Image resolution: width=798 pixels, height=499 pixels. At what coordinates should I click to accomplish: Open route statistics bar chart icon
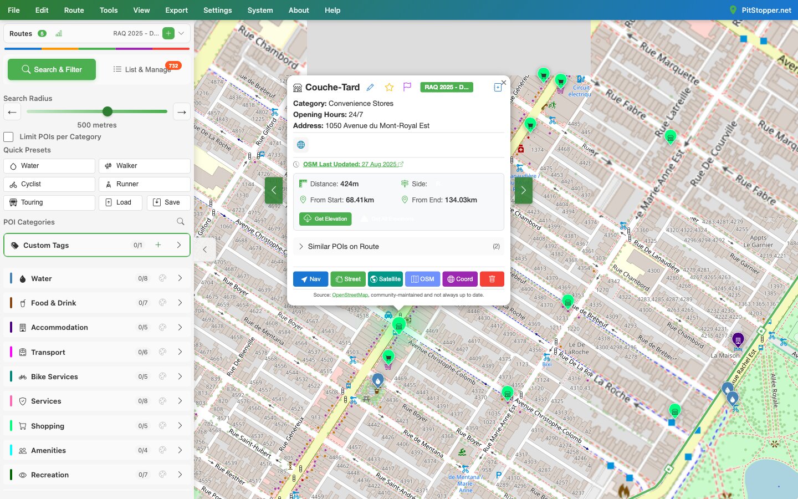[59, 33]
